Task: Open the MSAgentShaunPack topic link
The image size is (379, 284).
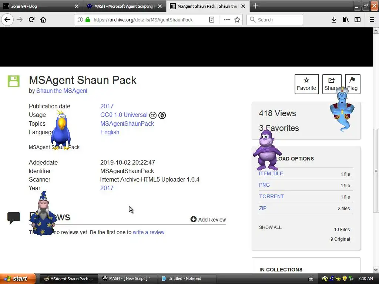Action: (x=127, y=124)
